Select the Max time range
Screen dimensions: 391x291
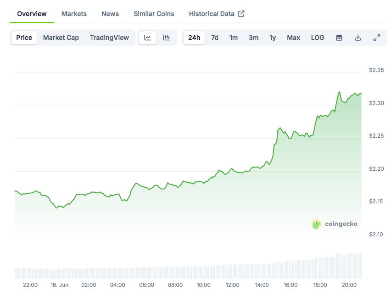pos(294,38)
